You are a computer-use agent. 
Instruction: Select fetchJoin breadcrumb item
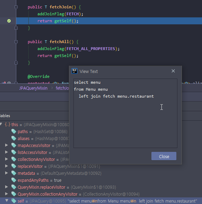point(62,88)
